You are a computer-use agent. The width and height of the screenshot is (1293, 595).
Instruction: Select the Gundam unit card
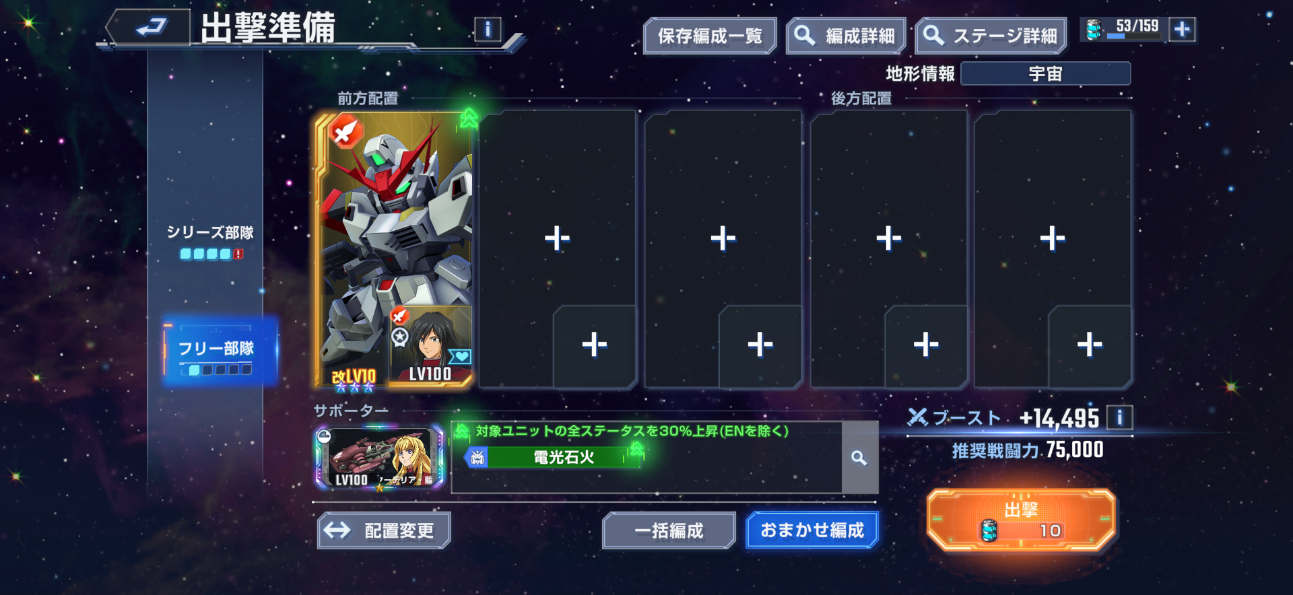coord(393,250)
